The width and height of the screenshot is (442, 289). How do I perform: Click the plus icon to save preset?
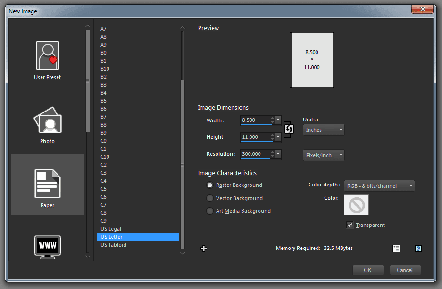point(204,249)
